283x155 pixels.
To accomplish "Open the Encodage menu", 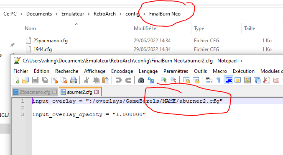I will 122,71.
